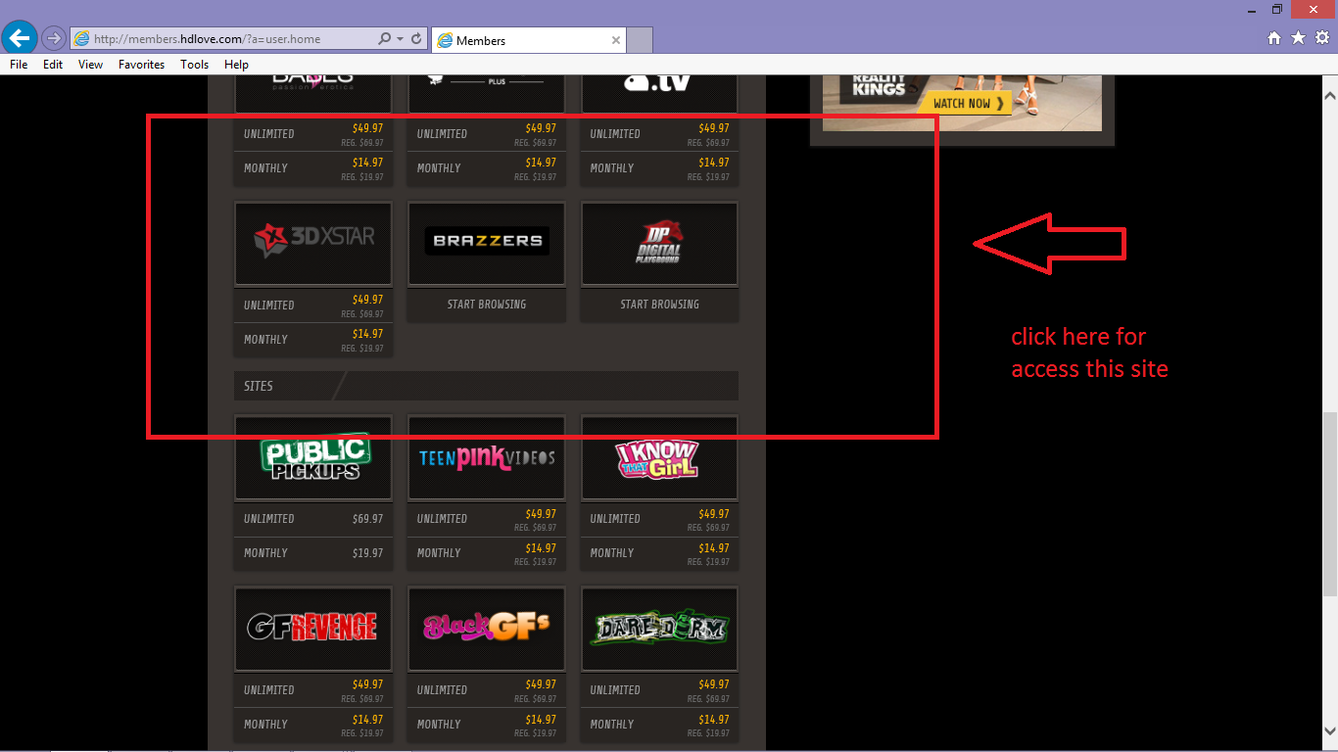
Task: Click the Teen Pink Videos logo tile
Action: [x=487, y=458]
